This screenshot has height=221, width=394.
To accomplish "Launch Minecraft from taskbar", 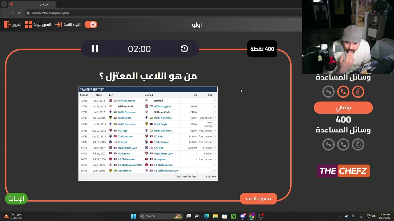I will [234, 216].
